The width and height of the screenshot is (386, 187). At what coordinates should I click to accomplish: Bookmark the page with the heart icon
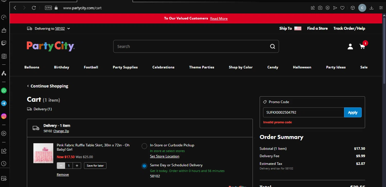click(x=342, y=8)
